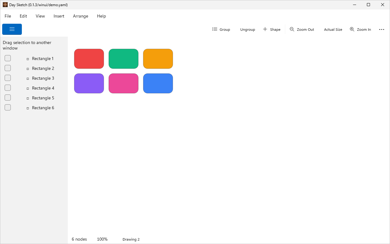Click the small rectangle icon beside Rectangle 5
This screenshot has height=244, width=390.
pos(28,98)
